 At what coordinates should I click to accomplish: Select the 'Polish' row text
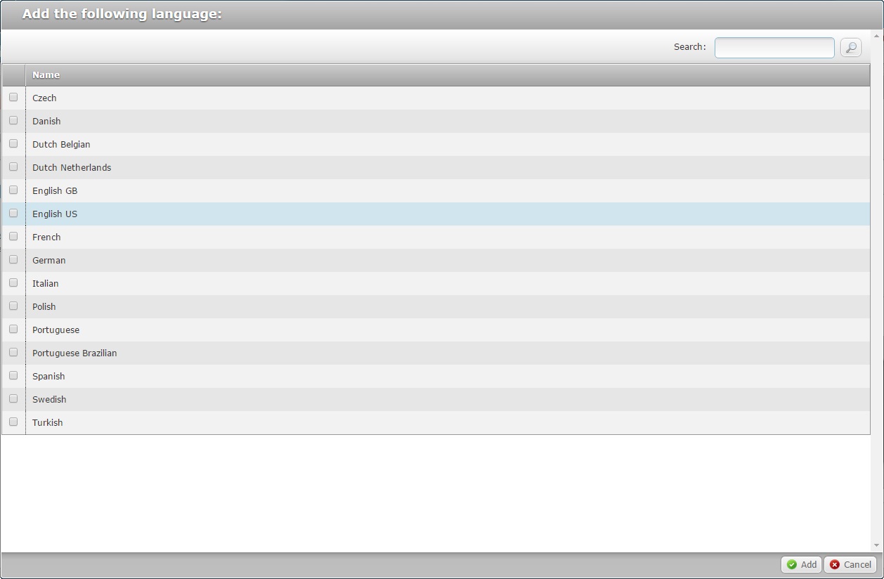[x=44, y=307]
